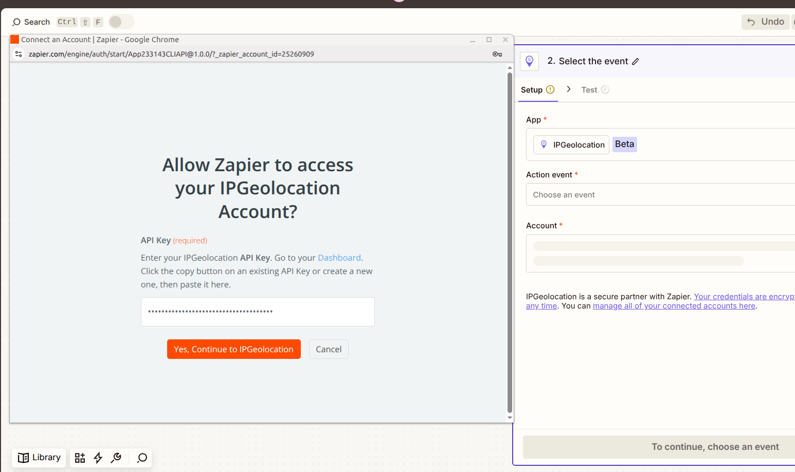795x472 pixels.
Task: Click the wrench tool icon in bottom toolbar
Action: tap(116, 458)
